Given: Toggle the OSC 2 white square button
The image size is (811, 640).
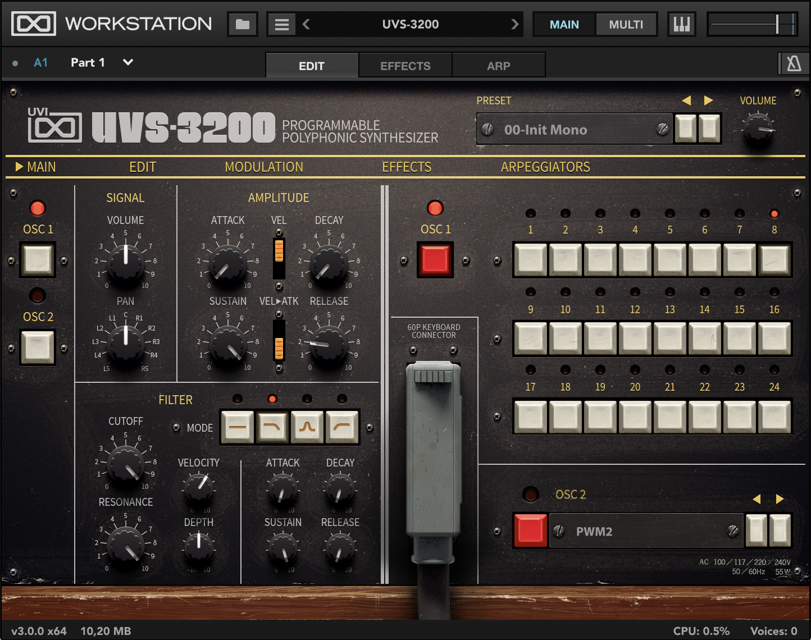Looking at the screenshot, I should click(x=38, y=348).
